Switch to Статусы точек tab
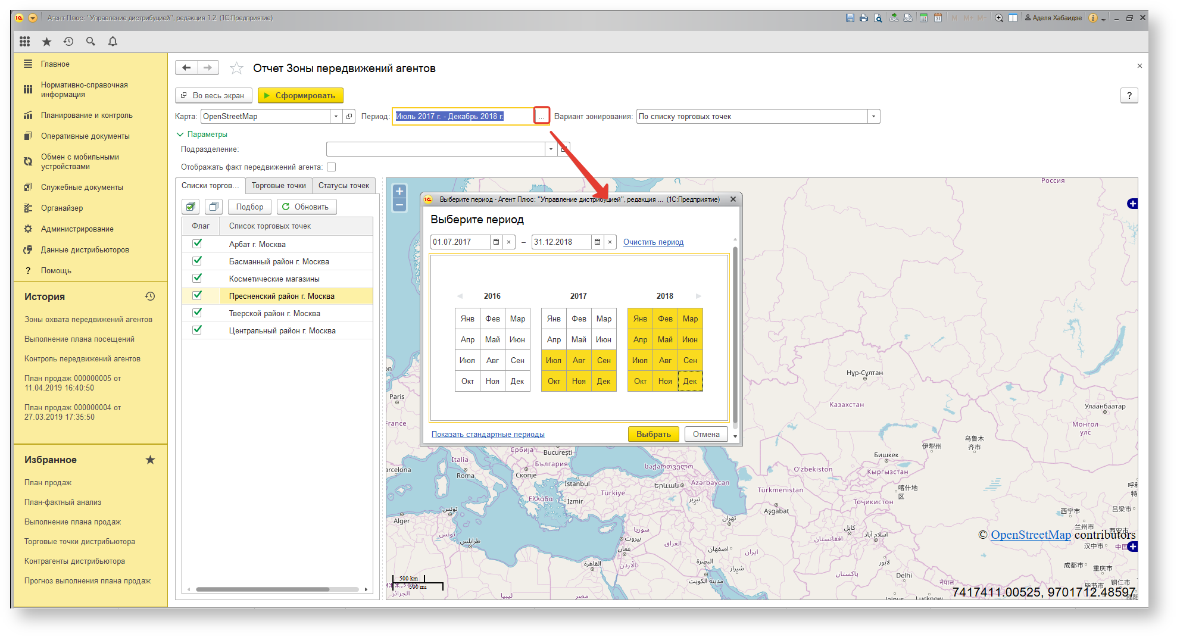The image size is (1177, 637). [344, 186]
